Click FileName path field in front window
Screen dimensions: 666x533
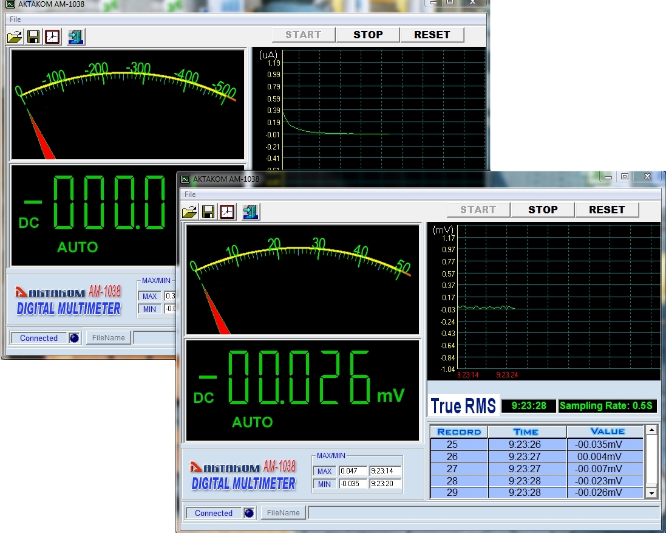[483, 512]
